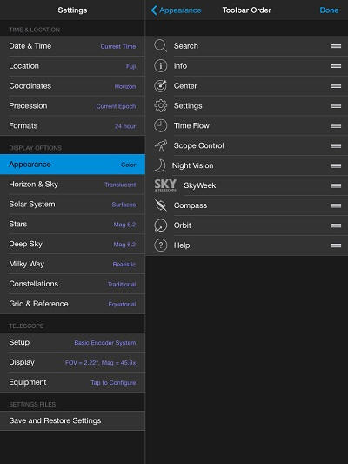Select the Center target icon
348x464 pixels.
click(x=161, y=86)
